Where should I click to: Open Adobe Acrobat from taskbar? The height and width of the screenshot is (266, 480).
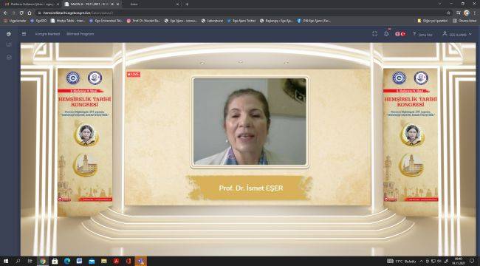pyautogui.click(x=117, y=261)
